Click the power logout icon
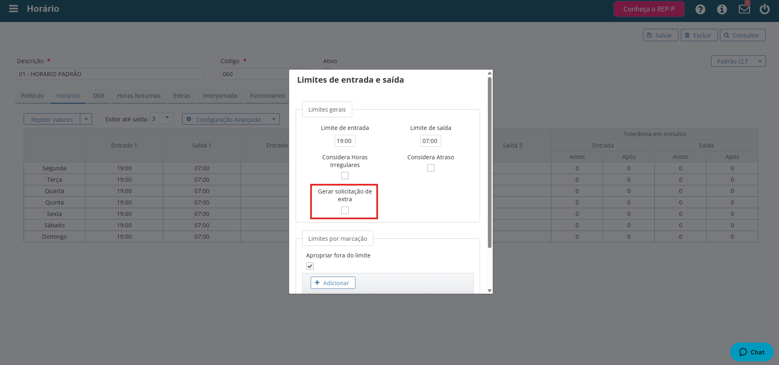The height and width of the screenshot is (365, 779). 765,9
